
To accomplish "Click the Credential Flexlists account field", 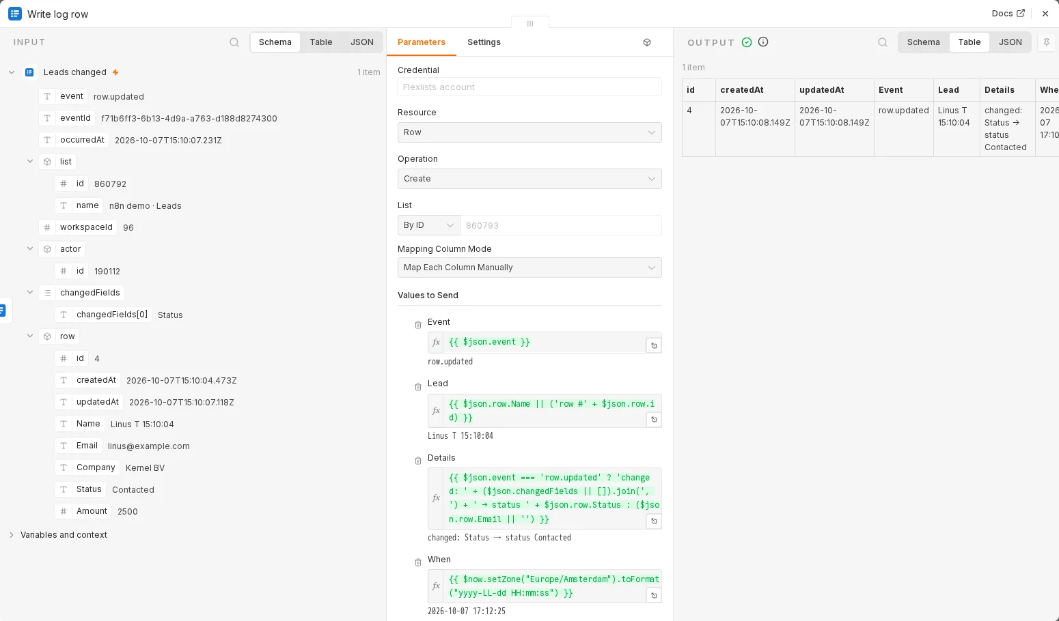I will click(529, 87).
